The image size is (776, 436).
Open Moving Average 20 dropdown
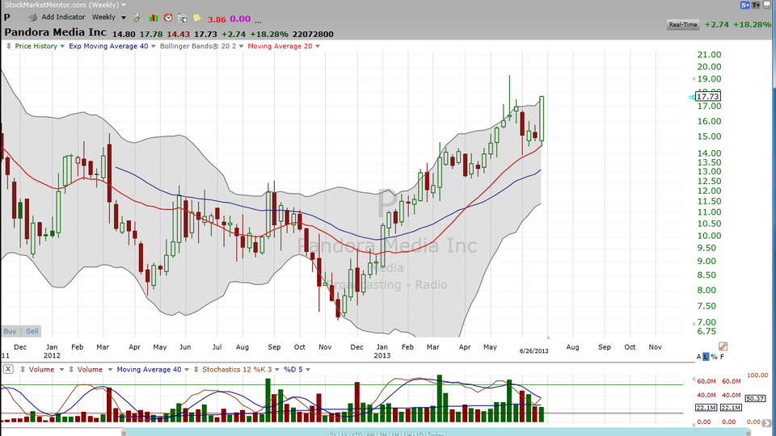(317, 47)
